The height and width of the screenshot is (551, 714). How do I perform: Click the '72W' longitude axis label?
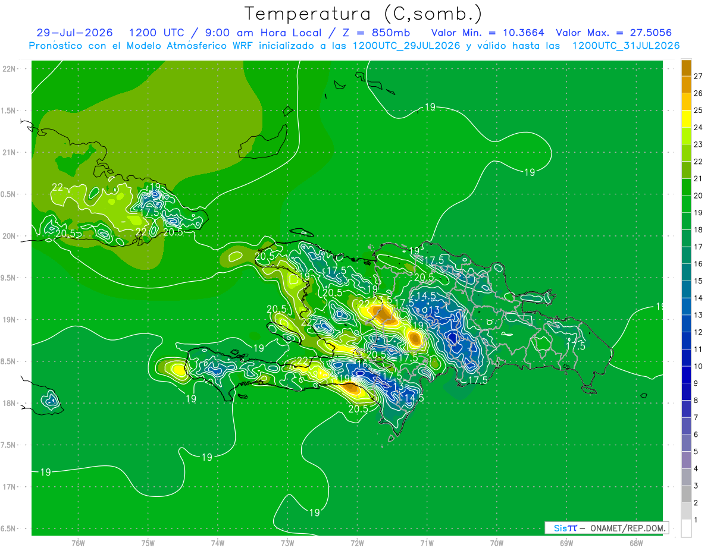pyautogui.click(x=357, y=543)
